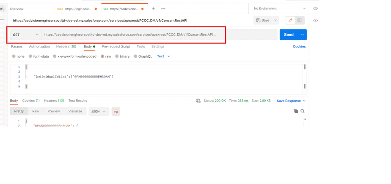This screenshot has height=184, width=391.
Task: Click the Cookies link
Action: click(x=299, y=47)
